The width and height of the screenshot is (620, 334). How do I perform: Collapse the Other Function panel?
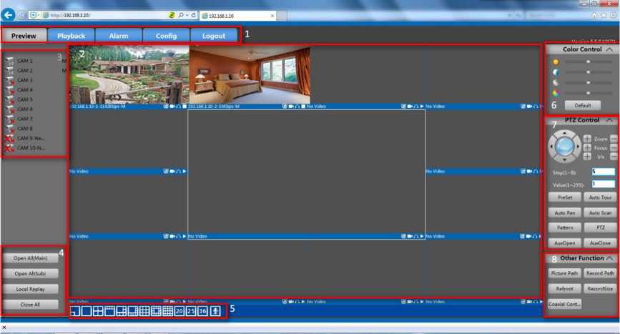tap(610, 258)
